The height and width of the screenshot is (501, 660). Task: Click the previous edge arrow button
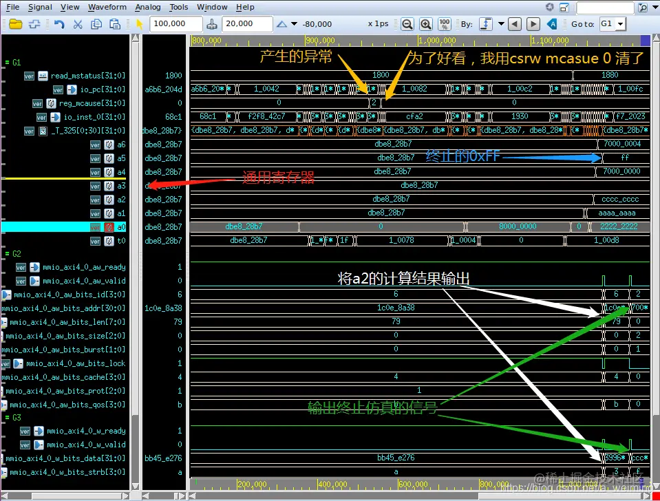click(x=514, y=24)
